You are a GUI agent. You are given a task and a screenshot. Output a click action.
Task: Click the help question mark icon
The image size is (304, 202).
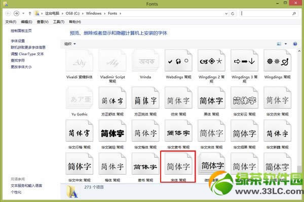point(295,44)
